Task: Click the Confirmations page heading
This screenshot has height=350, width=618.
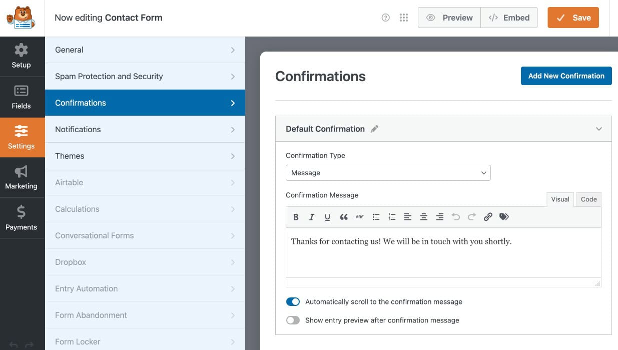Action: coord(320,76)
